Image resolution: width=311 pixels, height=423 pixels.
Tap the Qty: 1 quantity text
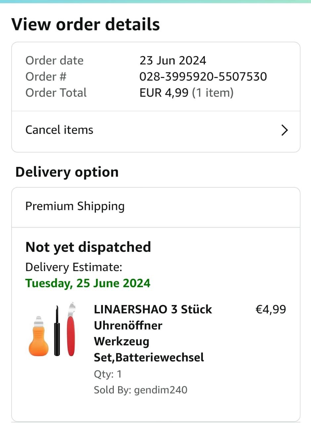click(x=108, y=374)
